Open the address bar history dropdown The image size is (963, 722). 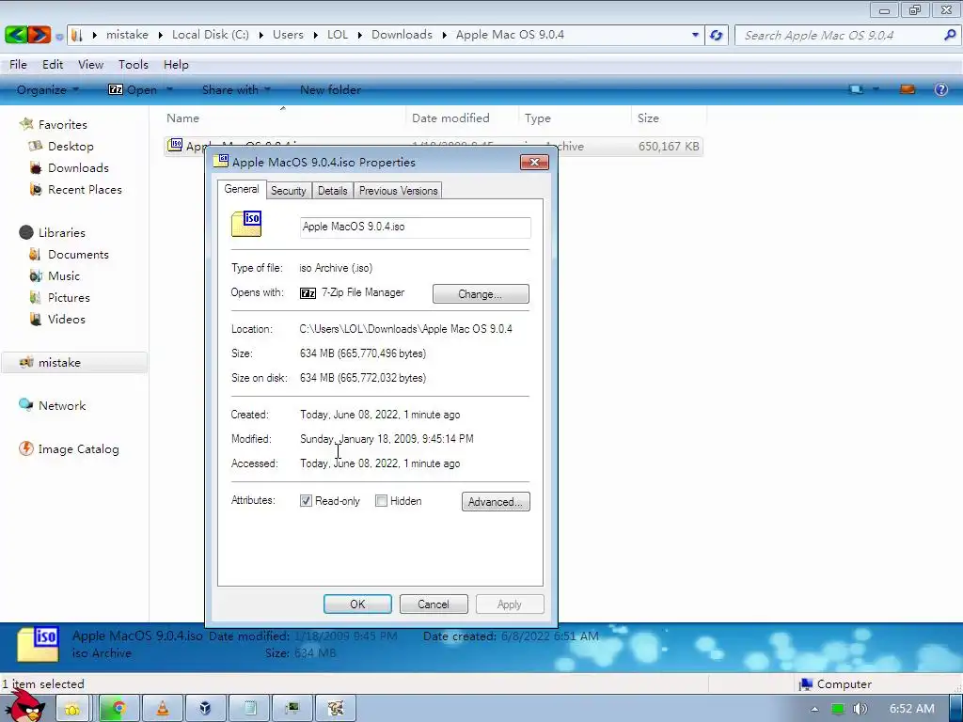point(695,35)
